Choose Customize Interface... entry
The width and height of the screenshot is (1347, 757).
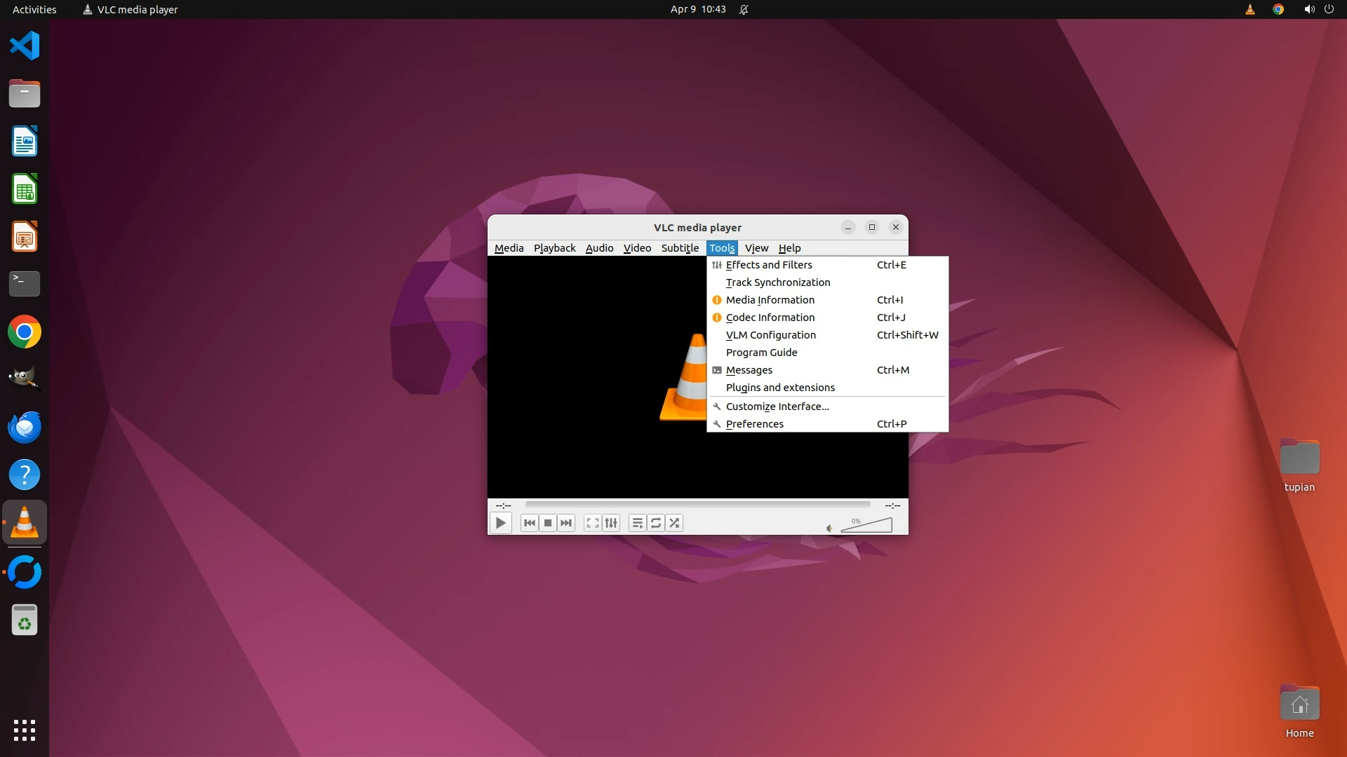(x=777, y=407)
